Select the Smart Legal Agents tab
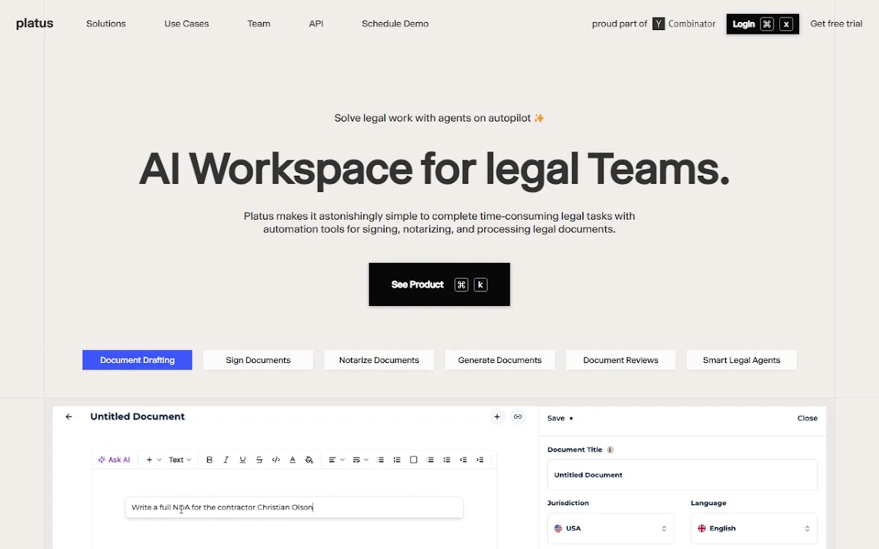 [741, 360]
